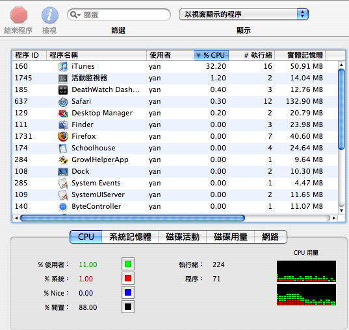Select the Dock process name
349x330 pixels.
[81, 171]
